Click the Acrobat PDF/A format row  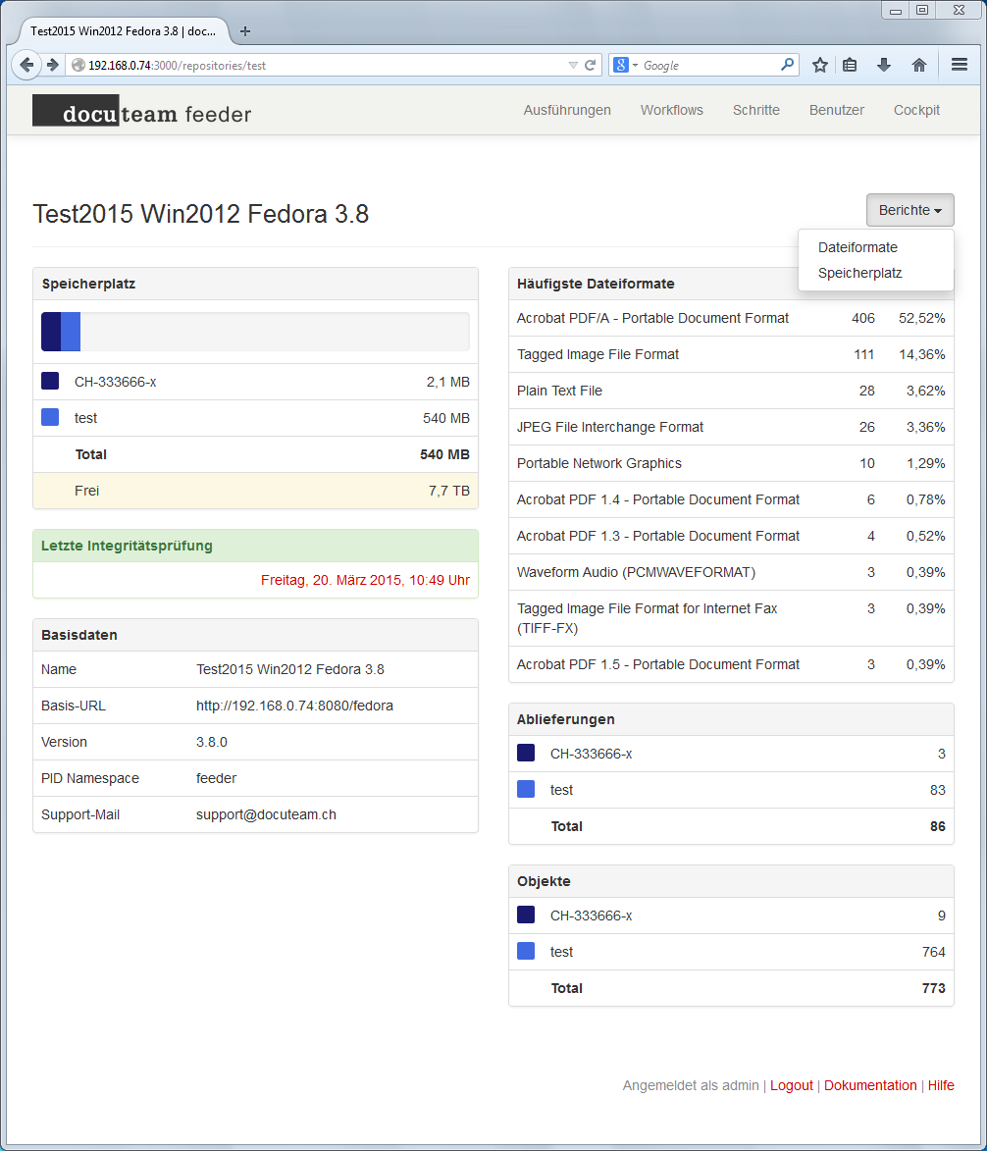[731, 318]
